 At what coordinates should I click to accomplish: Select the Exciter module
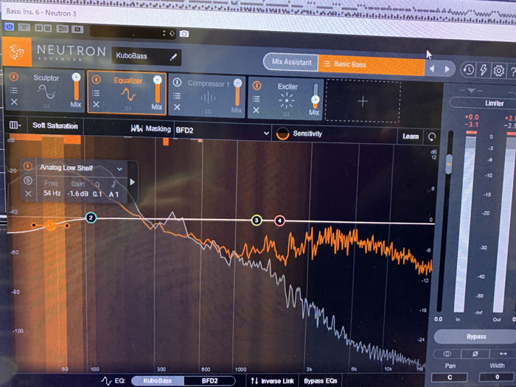[287, 97]
